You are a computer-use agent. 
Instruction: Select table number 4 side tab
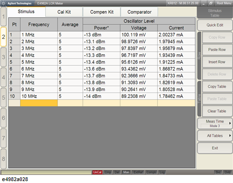tap(3, 77)
